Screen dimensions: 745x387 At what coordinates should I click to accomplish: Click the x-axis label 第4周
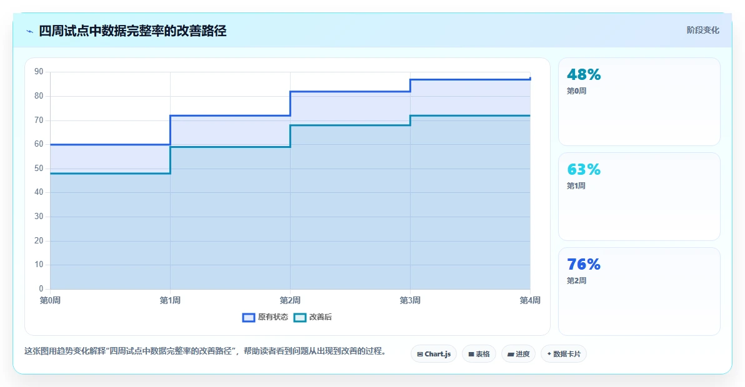click(530, 300)
